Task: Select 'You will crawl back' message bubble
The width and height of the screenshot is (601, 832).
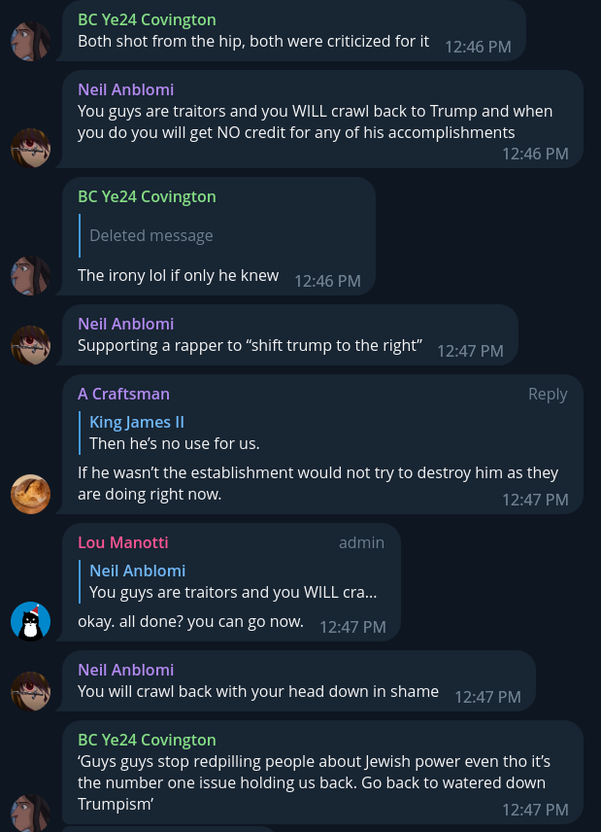Action: (x=299, y=681)
